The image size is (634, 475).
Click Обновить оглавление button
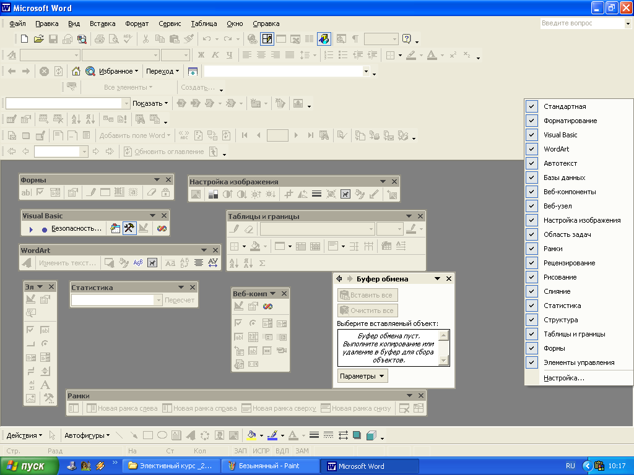pos(164,152)
